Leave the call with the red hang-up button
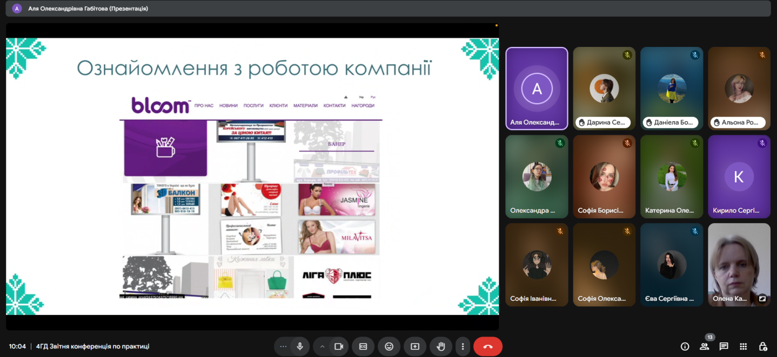Image resolution: width=777 pixels, height=357 pixels. click(x=488, y=346)
